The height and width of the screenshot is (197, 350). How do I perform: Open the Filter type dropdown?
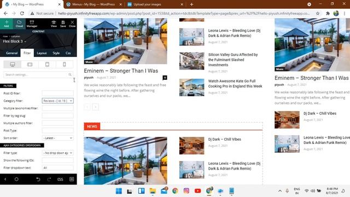coord(57,153)
